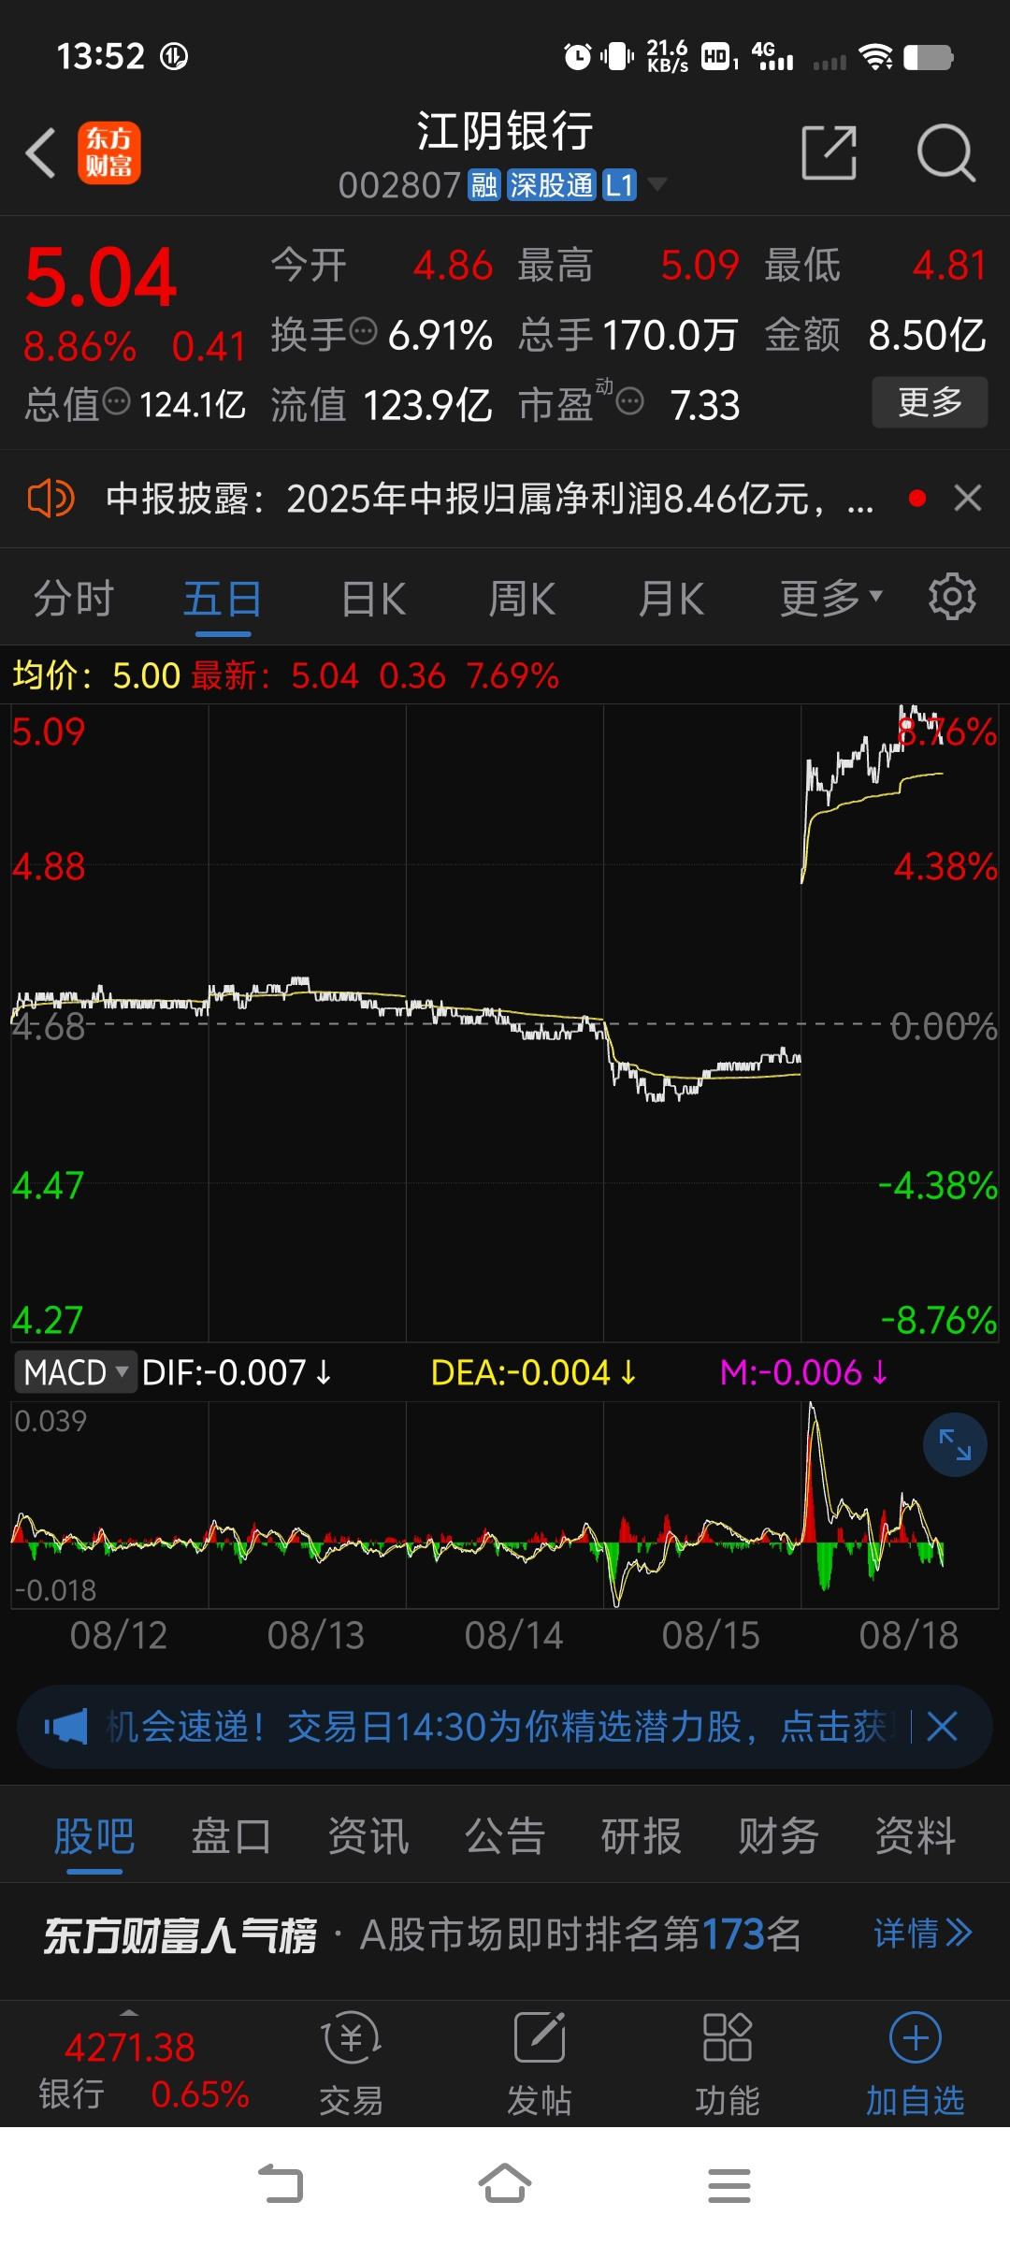Tap the speaker announcement icon

50,499
